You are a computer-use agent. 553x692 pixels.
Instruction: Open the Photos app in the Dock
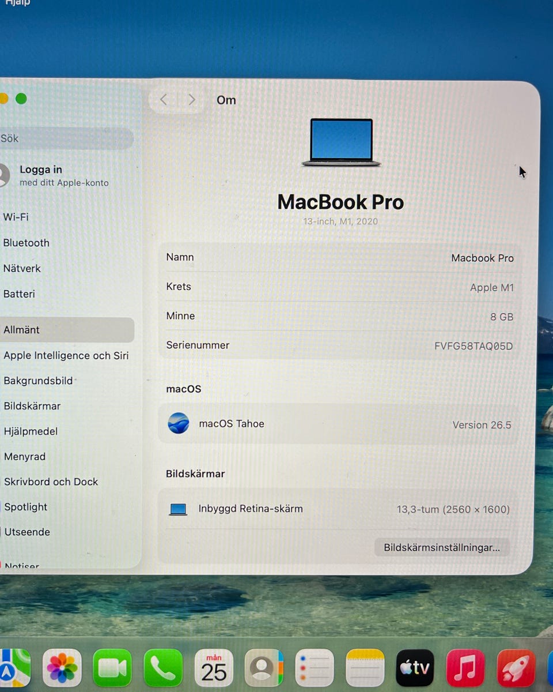point(62,668)
